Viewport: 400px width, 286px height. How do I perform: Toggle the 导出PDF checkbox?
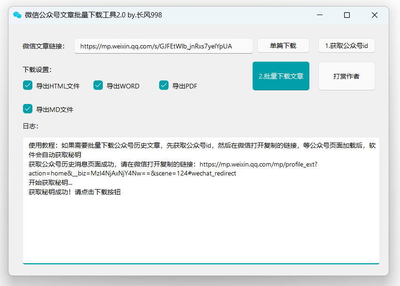(163, 86)
